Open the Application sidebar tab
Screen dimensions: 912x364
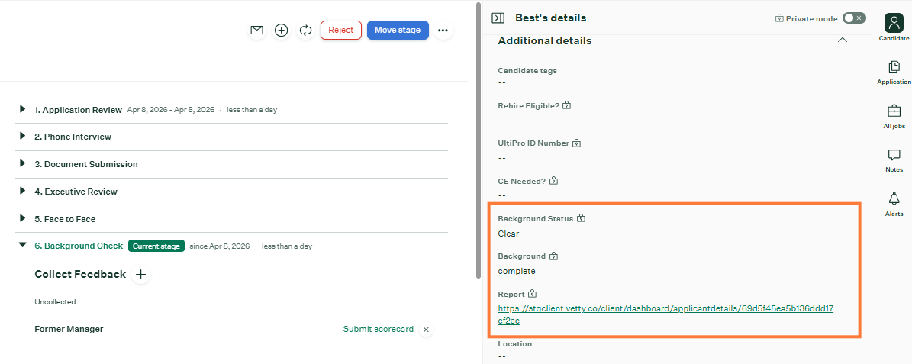tap(894, 72)
